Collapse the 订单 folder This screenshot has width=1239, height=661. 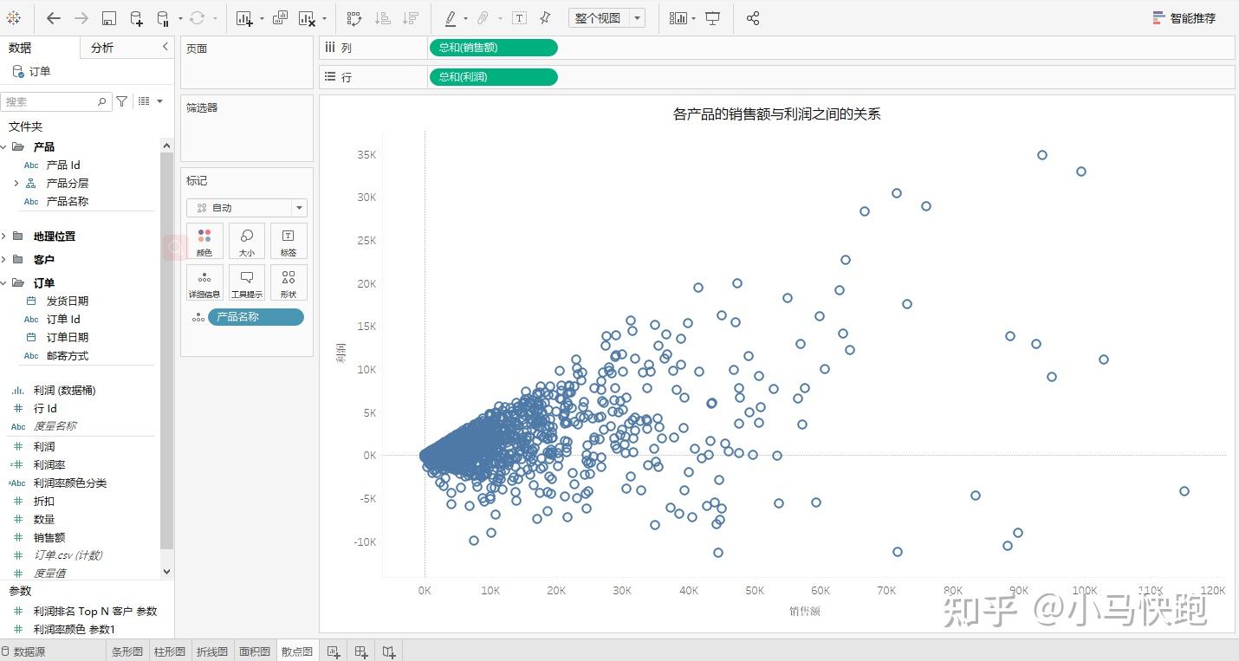(x=3, y=282)
